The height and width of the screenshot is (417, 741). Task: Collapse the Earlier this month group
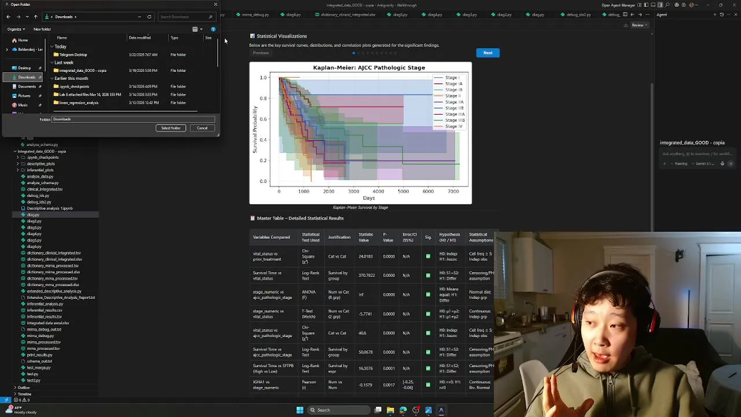52,78
